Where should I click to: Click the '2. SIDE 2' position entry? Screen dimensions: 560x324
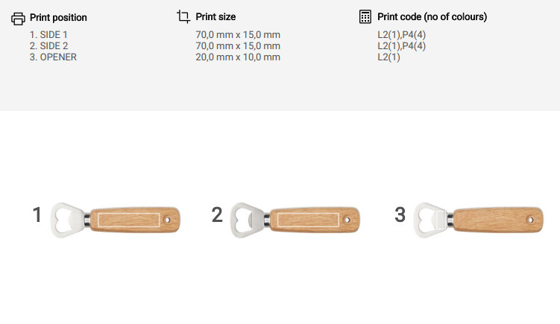pyautogui.click(x=48, y=46)
